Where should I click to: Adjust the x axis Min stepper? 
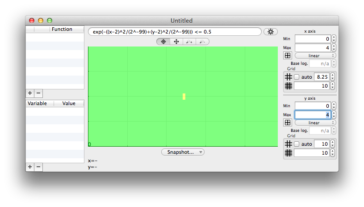[334, 39]
